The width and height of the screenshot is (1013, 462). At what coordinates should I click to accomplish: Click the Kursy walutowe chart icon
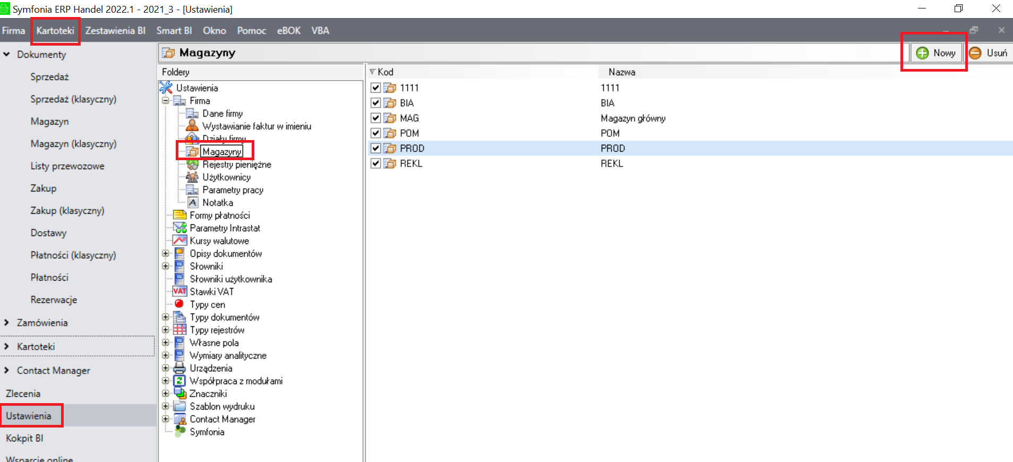click(x=180, y=240)
